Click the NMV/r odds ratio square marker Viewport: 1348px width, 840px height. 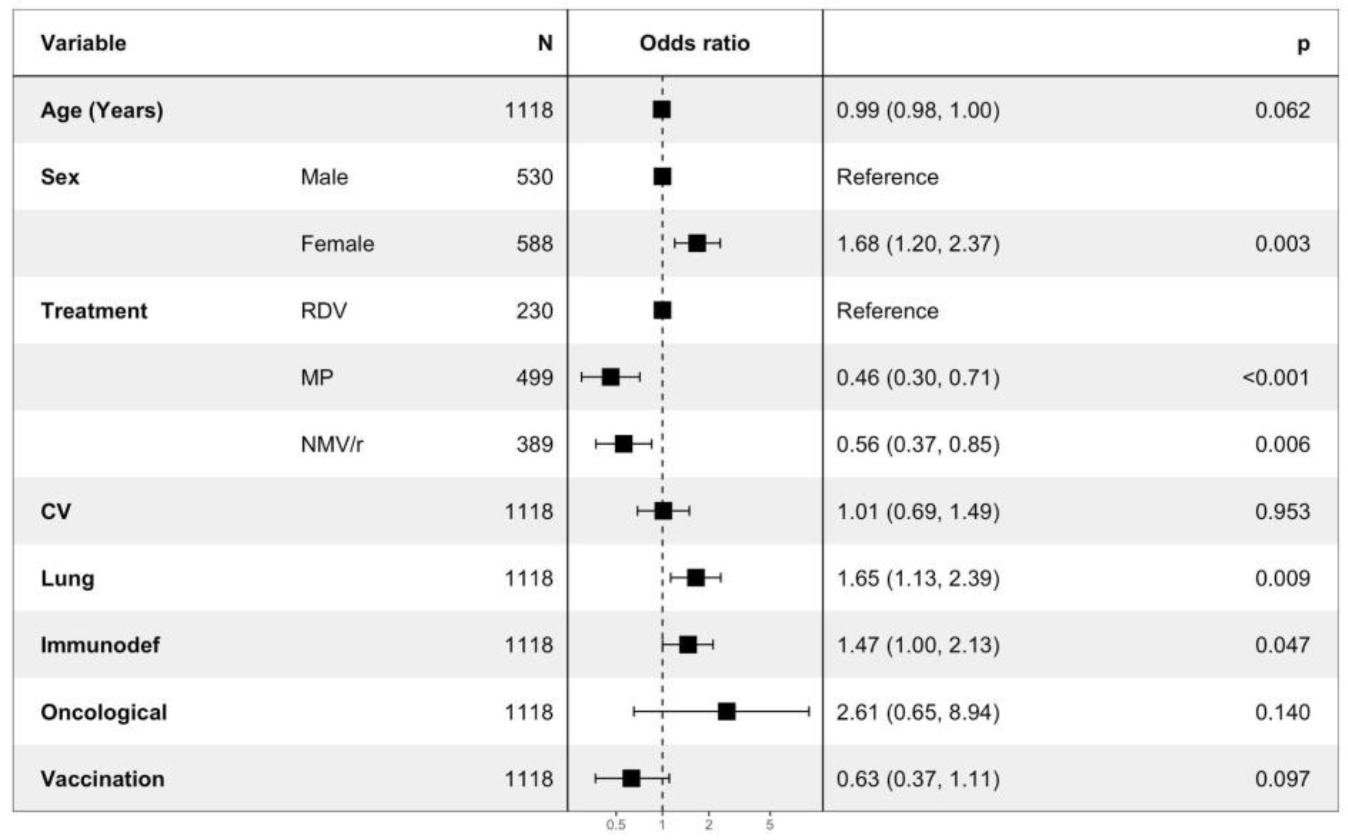click(624, 444)
